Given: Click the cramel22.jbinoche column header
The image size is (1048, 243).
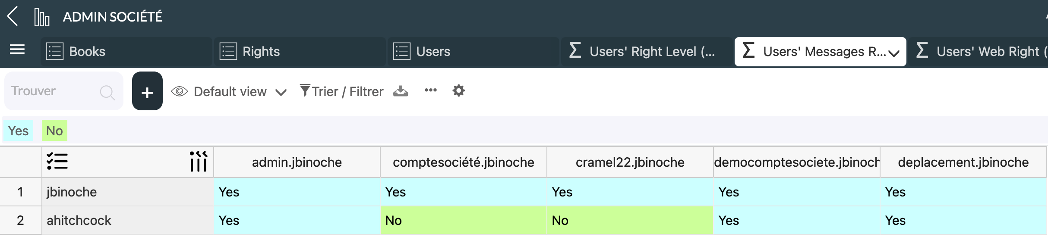Looking at the screenshot, I should point(630,162).
